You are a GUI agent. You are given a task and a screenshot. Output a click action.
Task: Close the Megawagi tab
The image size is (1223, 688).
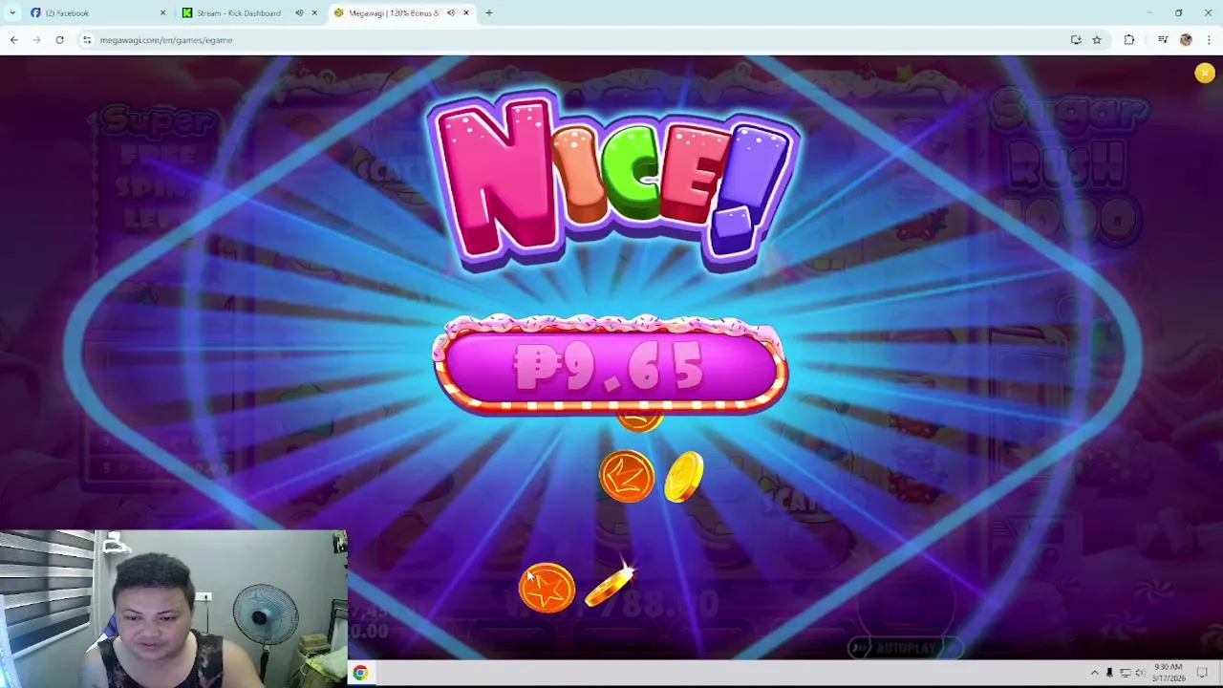[466, 13]
